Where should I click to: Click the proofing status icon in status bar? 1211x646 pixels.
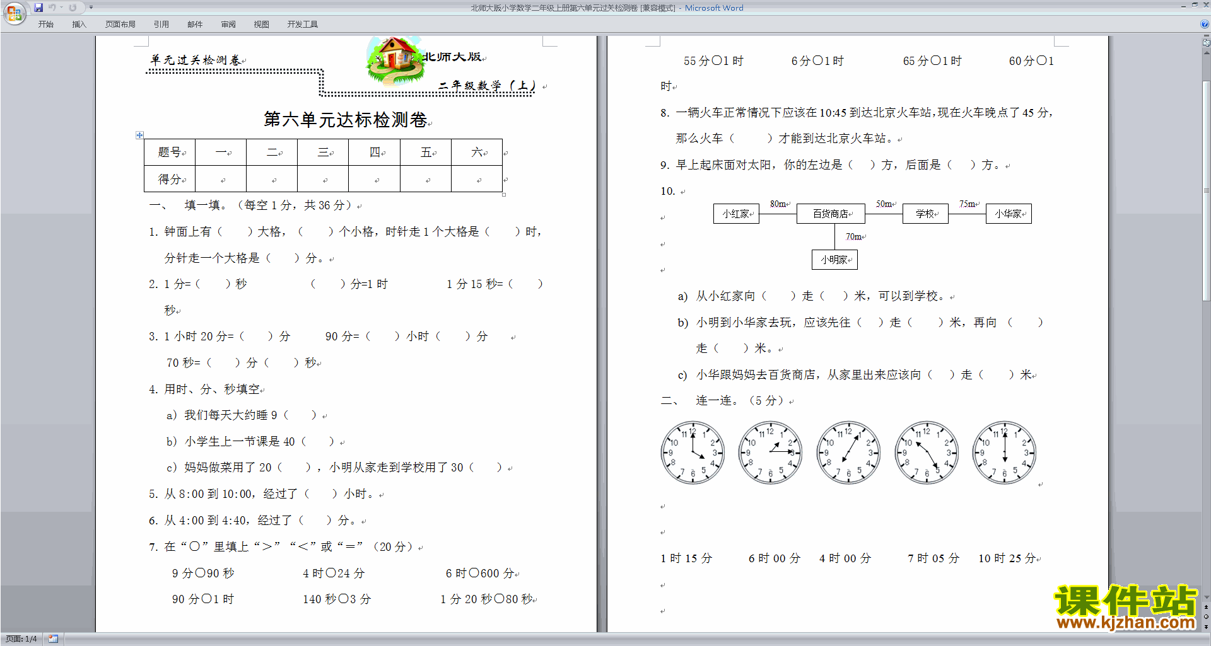pyautogui.click(x=53, y=639)
